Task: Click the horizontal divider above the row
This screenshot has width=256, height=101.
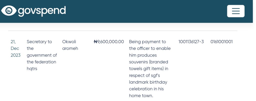Action: 122,31
